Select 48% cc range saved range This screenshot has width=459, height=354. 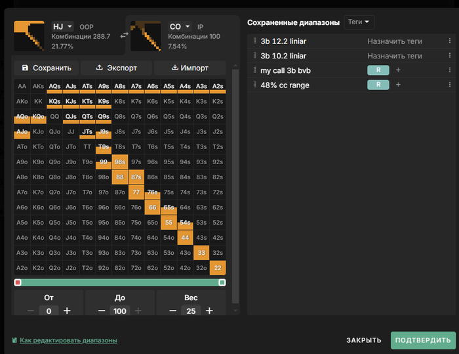(x=285, y=85)
